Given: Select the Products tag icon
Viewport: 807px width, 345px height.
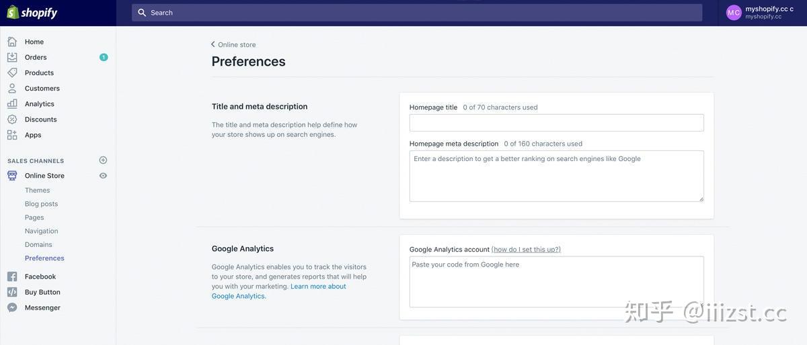Looking at the screenshot, I should (12, 72).
